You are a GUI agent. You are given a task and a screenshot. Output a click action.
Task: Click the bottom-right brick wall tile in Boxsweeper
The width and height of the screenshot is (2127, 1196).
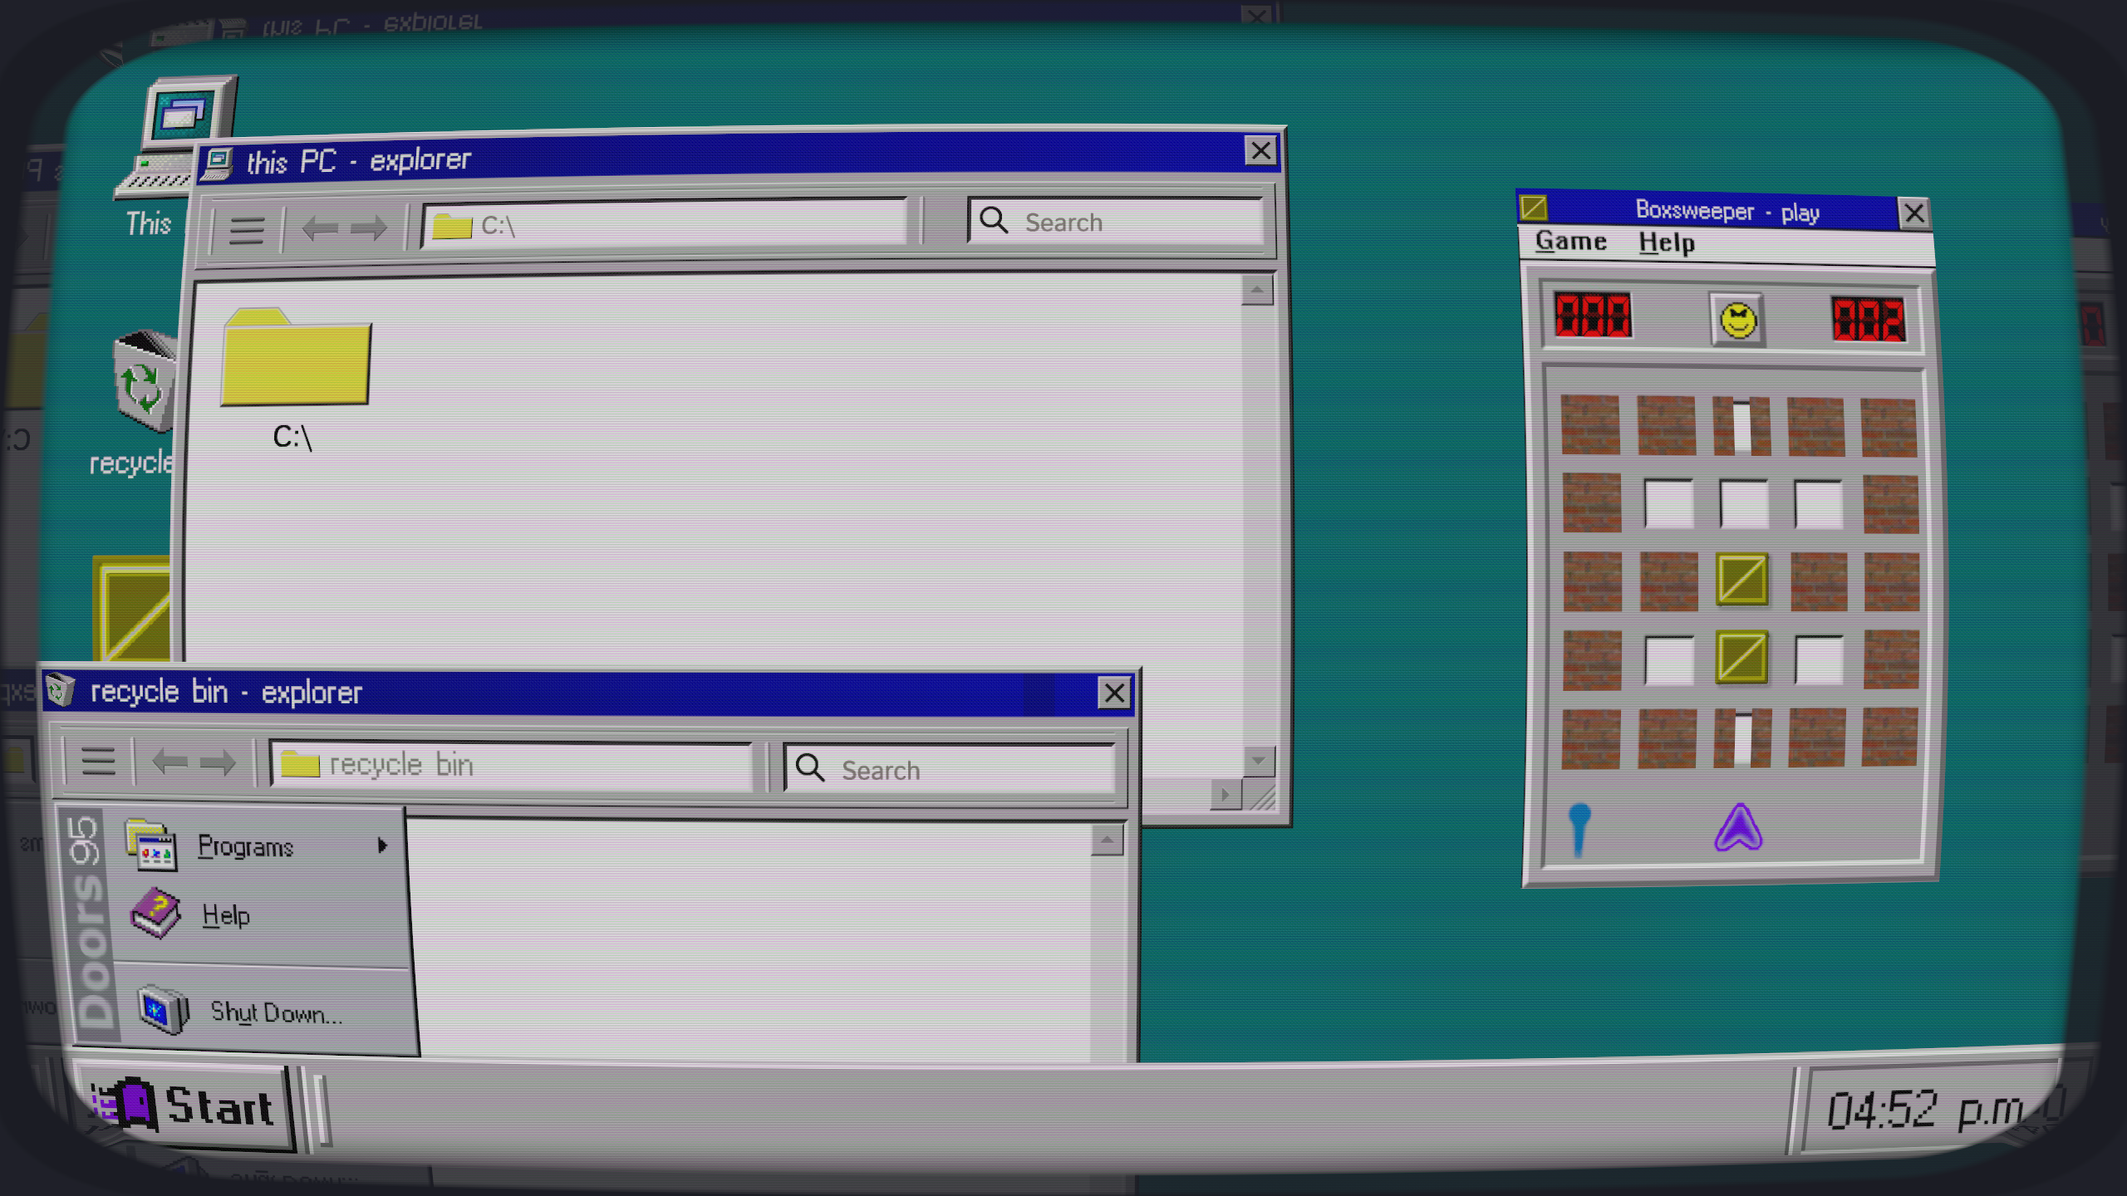tap(1889, 738)
